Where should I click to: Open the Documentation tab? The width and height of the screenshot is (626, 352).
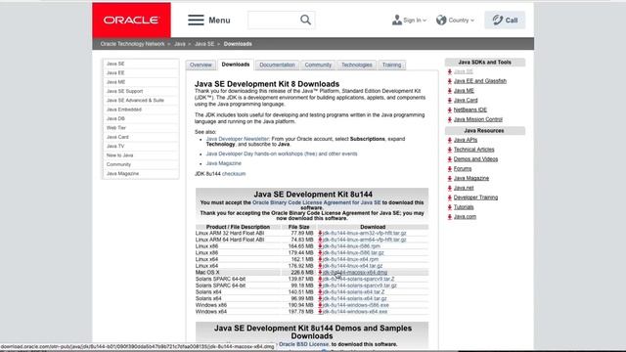[277, 65]
